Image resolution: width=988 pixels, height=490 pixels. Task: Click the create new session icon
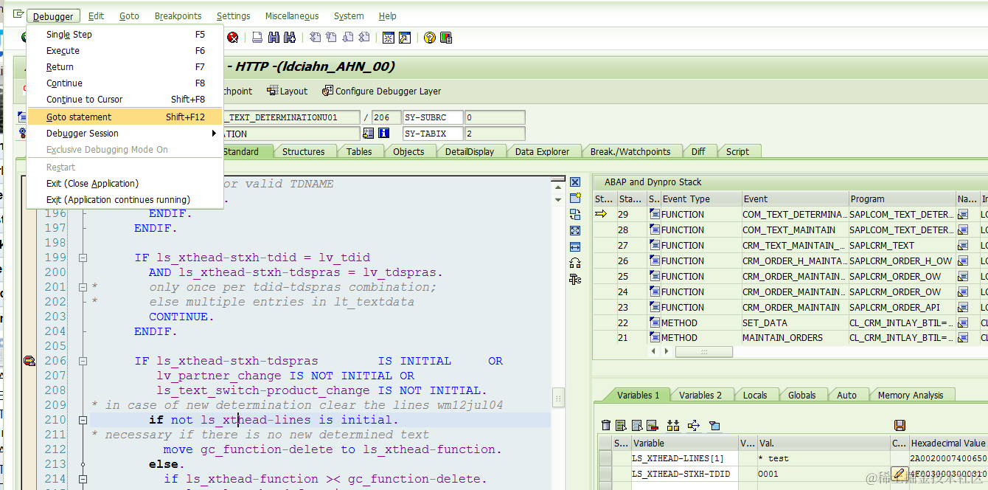[388, 38]
